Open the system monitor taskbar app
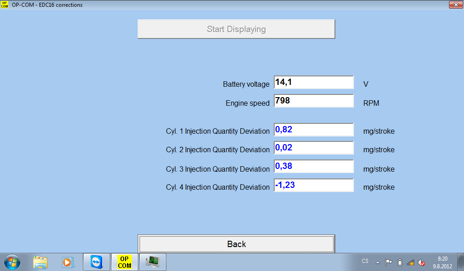Image resolution: width=464 pixels, height=271 pixels. pos(153,262)
